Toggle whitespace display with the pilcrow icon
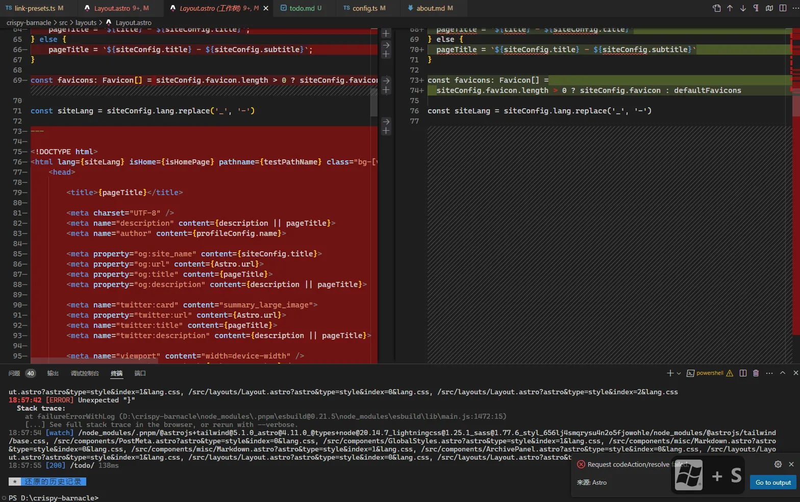Screen dimensions: 800x502 tap(756, 8)
